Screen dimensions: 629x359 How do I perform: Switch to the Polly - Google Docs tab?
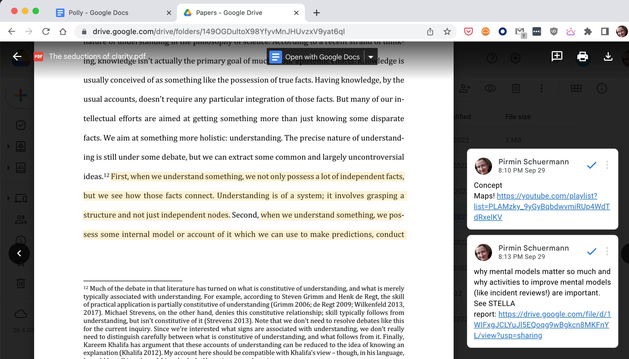[98, 13]
